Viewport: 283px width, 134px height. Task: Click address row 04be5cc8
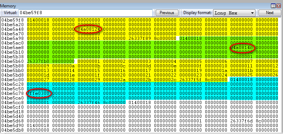(x=13, y=103)
